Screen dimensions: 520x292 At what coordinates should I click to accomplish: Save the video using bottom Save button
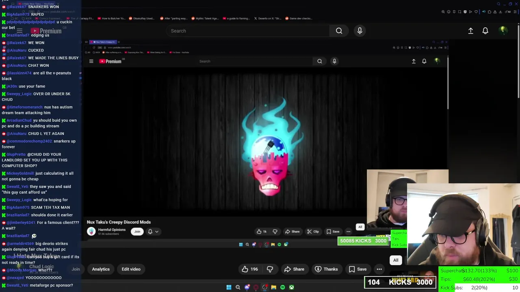(x=357, y=269)
